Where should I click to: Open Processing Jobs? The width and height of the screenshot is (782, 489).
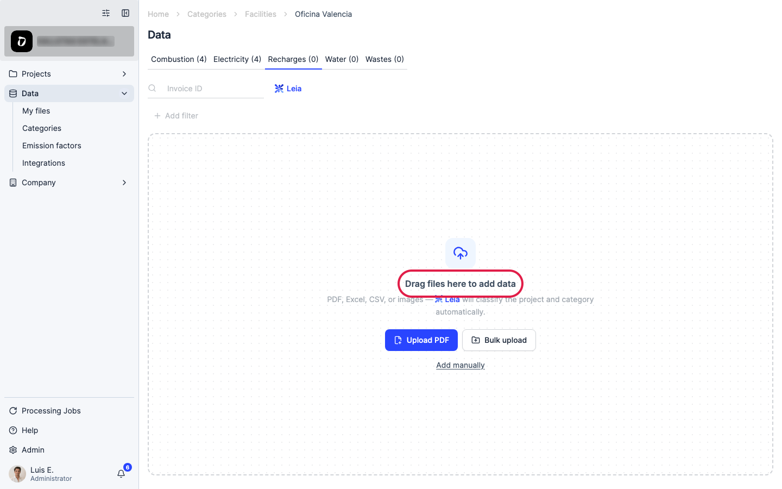[69, 411]
